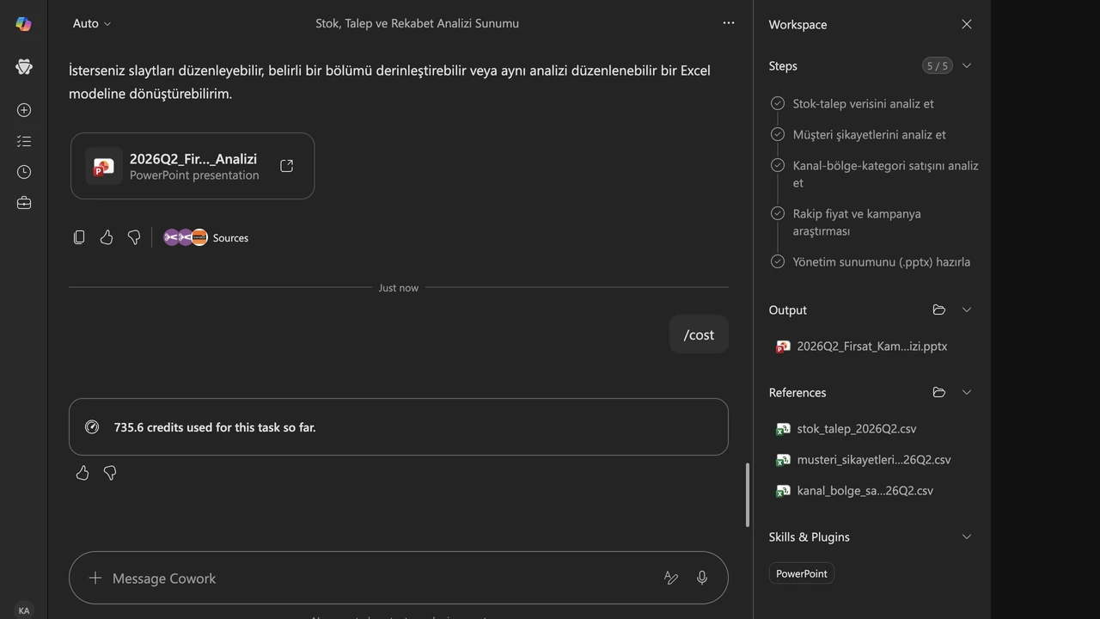Open the tasks list icon in the sidebar
Image resolution: width=1100 pixels, height=619 pixels.
[x=24, y=141]
